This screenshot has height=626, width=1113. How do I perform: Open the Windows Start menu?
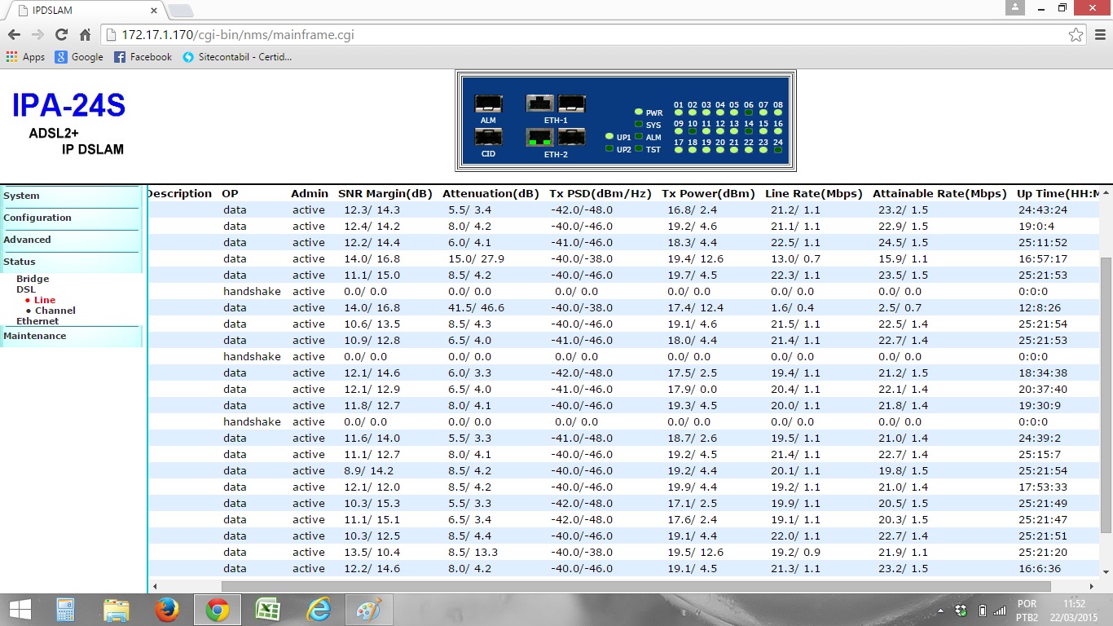tap(20, 610)
